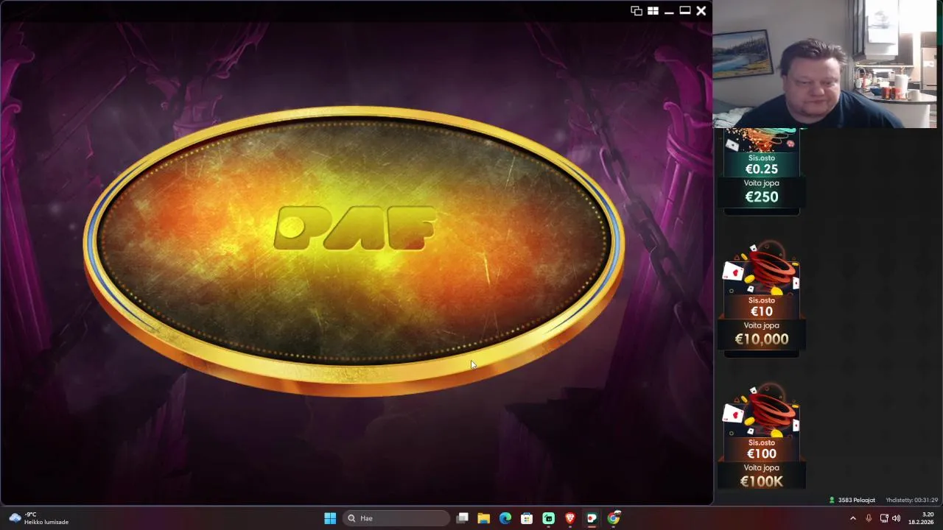Open the clock and date flyout
The image size is (943, 530).
(x=922, y=518)
